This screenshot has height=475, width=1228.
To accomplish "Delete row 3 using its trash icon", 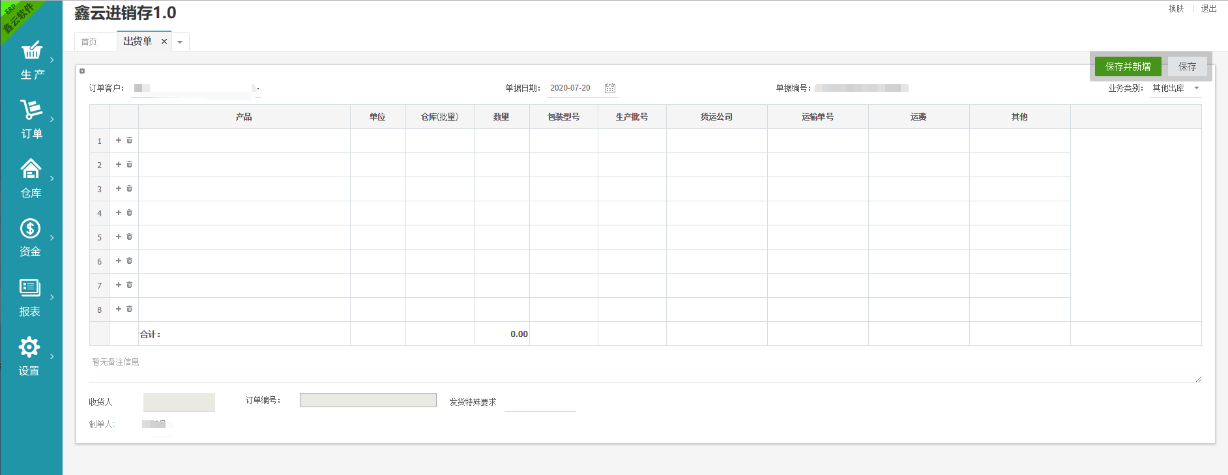I will [x=129, y=188].
